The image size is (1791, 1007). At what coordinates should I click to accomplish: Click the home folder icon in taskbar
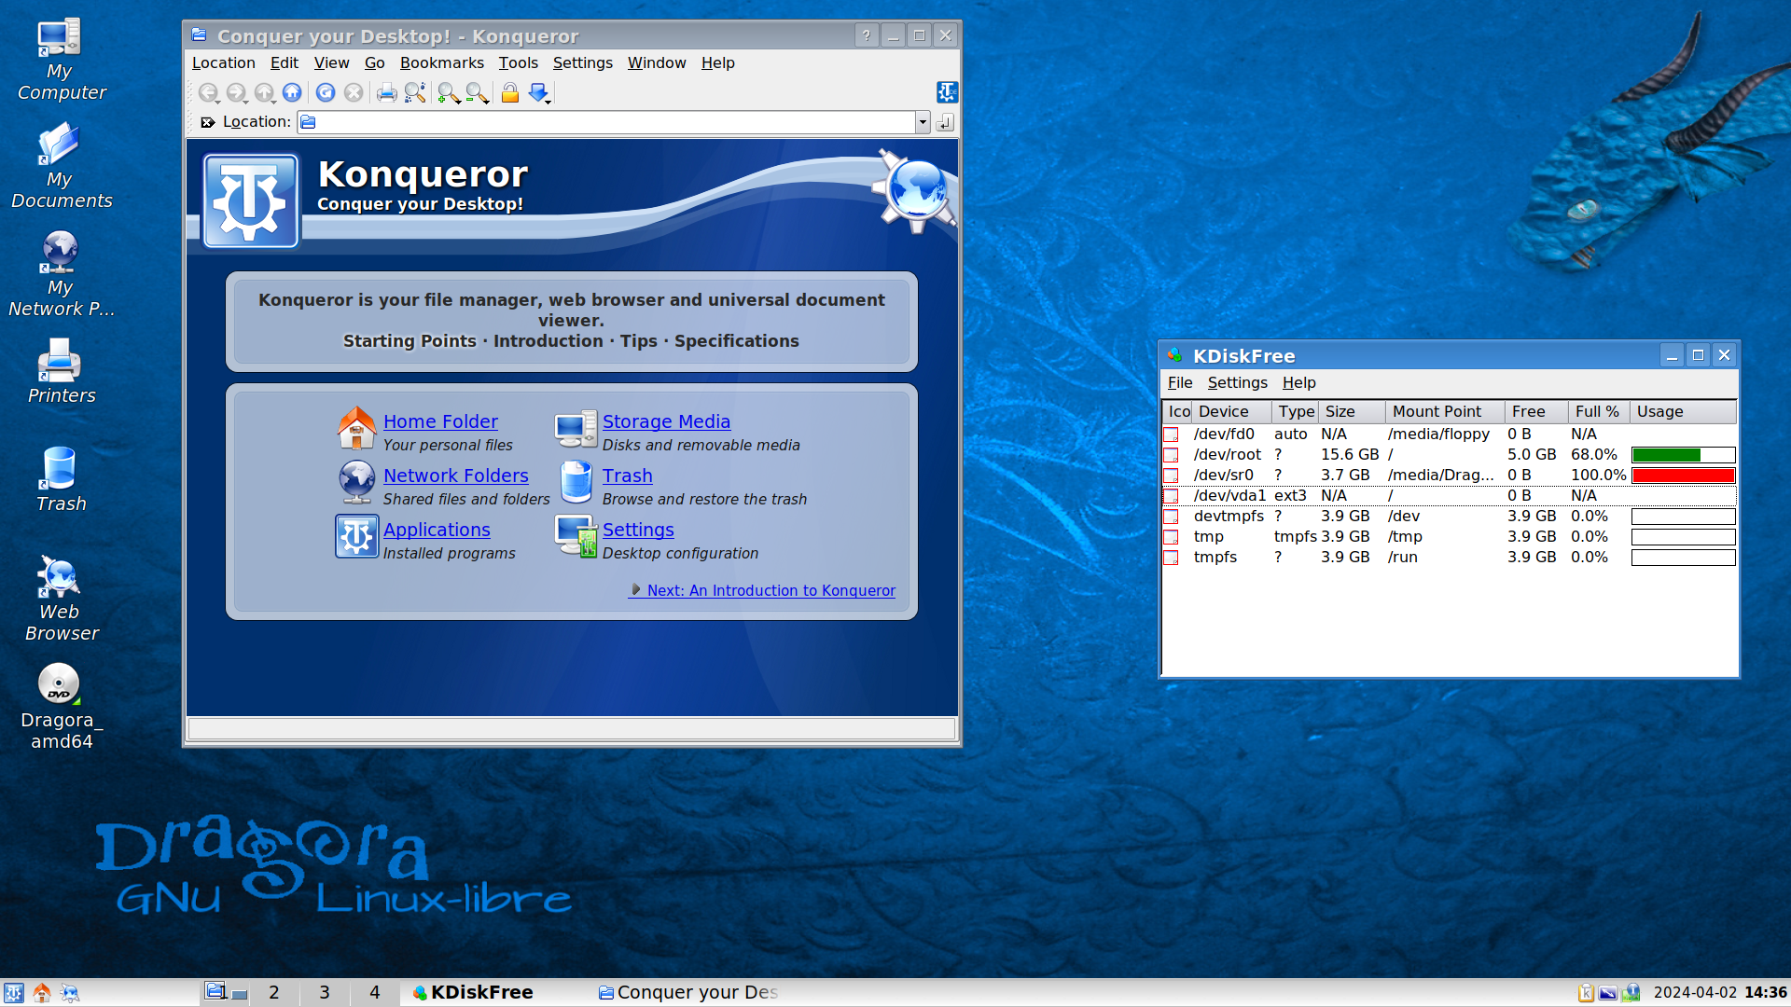click(x=42, y=993)
